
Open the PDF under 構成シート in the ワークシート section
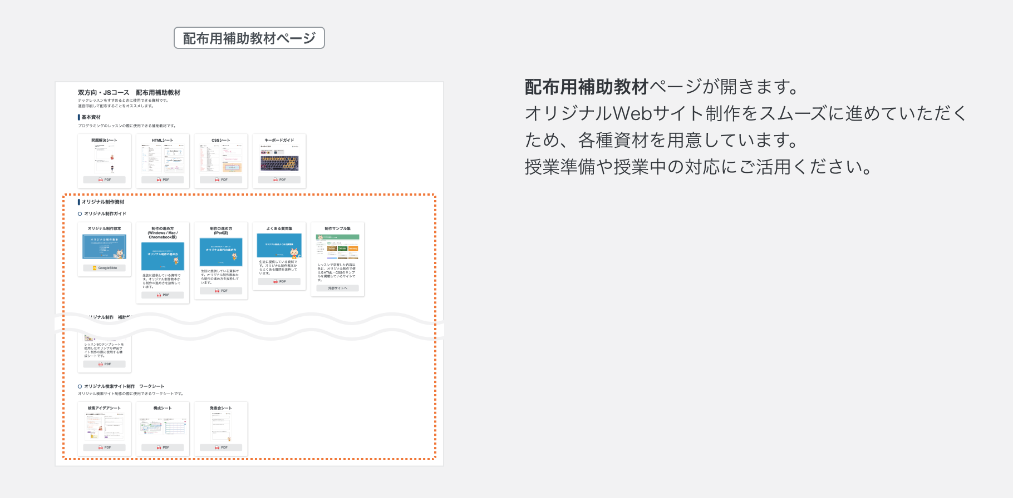click(x=163, y=447)
